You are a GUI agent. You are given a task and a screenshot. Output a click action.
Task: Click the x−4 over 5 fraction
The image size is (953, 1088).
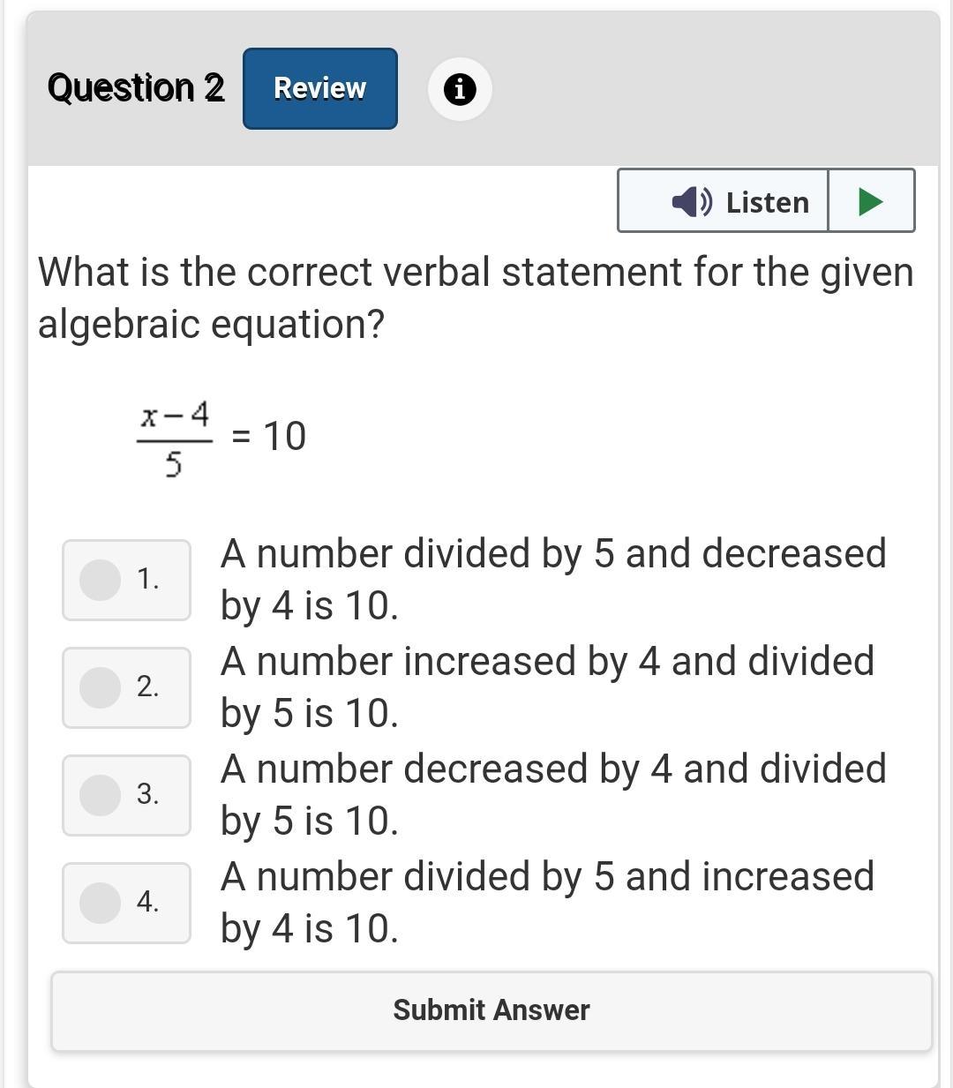pyautogui.click(x=175, y=438)
